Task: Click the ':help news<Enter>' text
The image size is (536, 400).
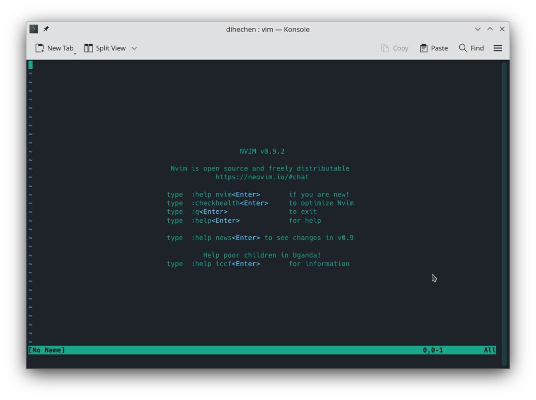Action: pos(226,238)
